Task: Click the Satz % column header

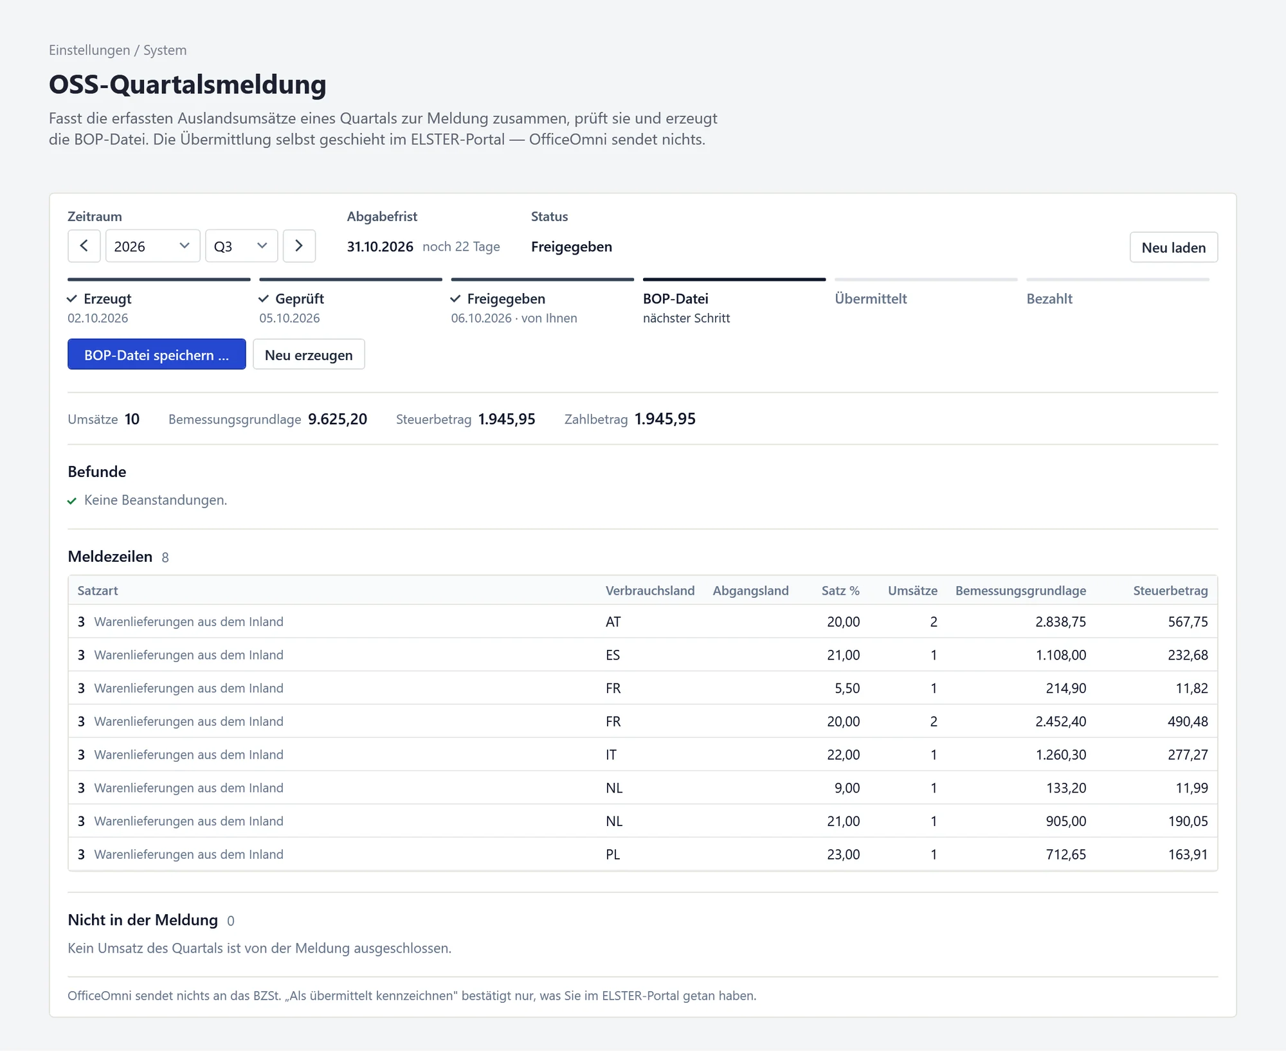Action: tap(840, 591)
